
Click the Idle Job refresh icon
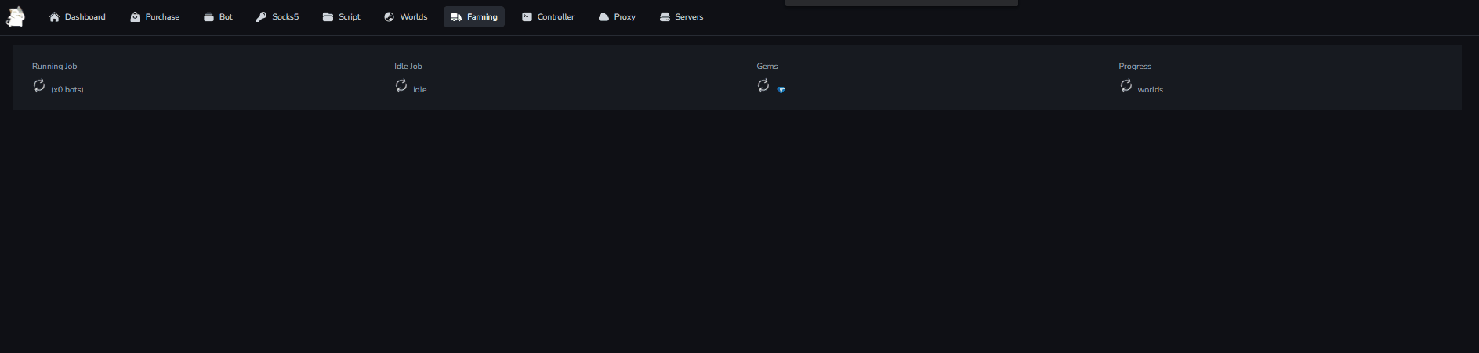tap(401, 85)
